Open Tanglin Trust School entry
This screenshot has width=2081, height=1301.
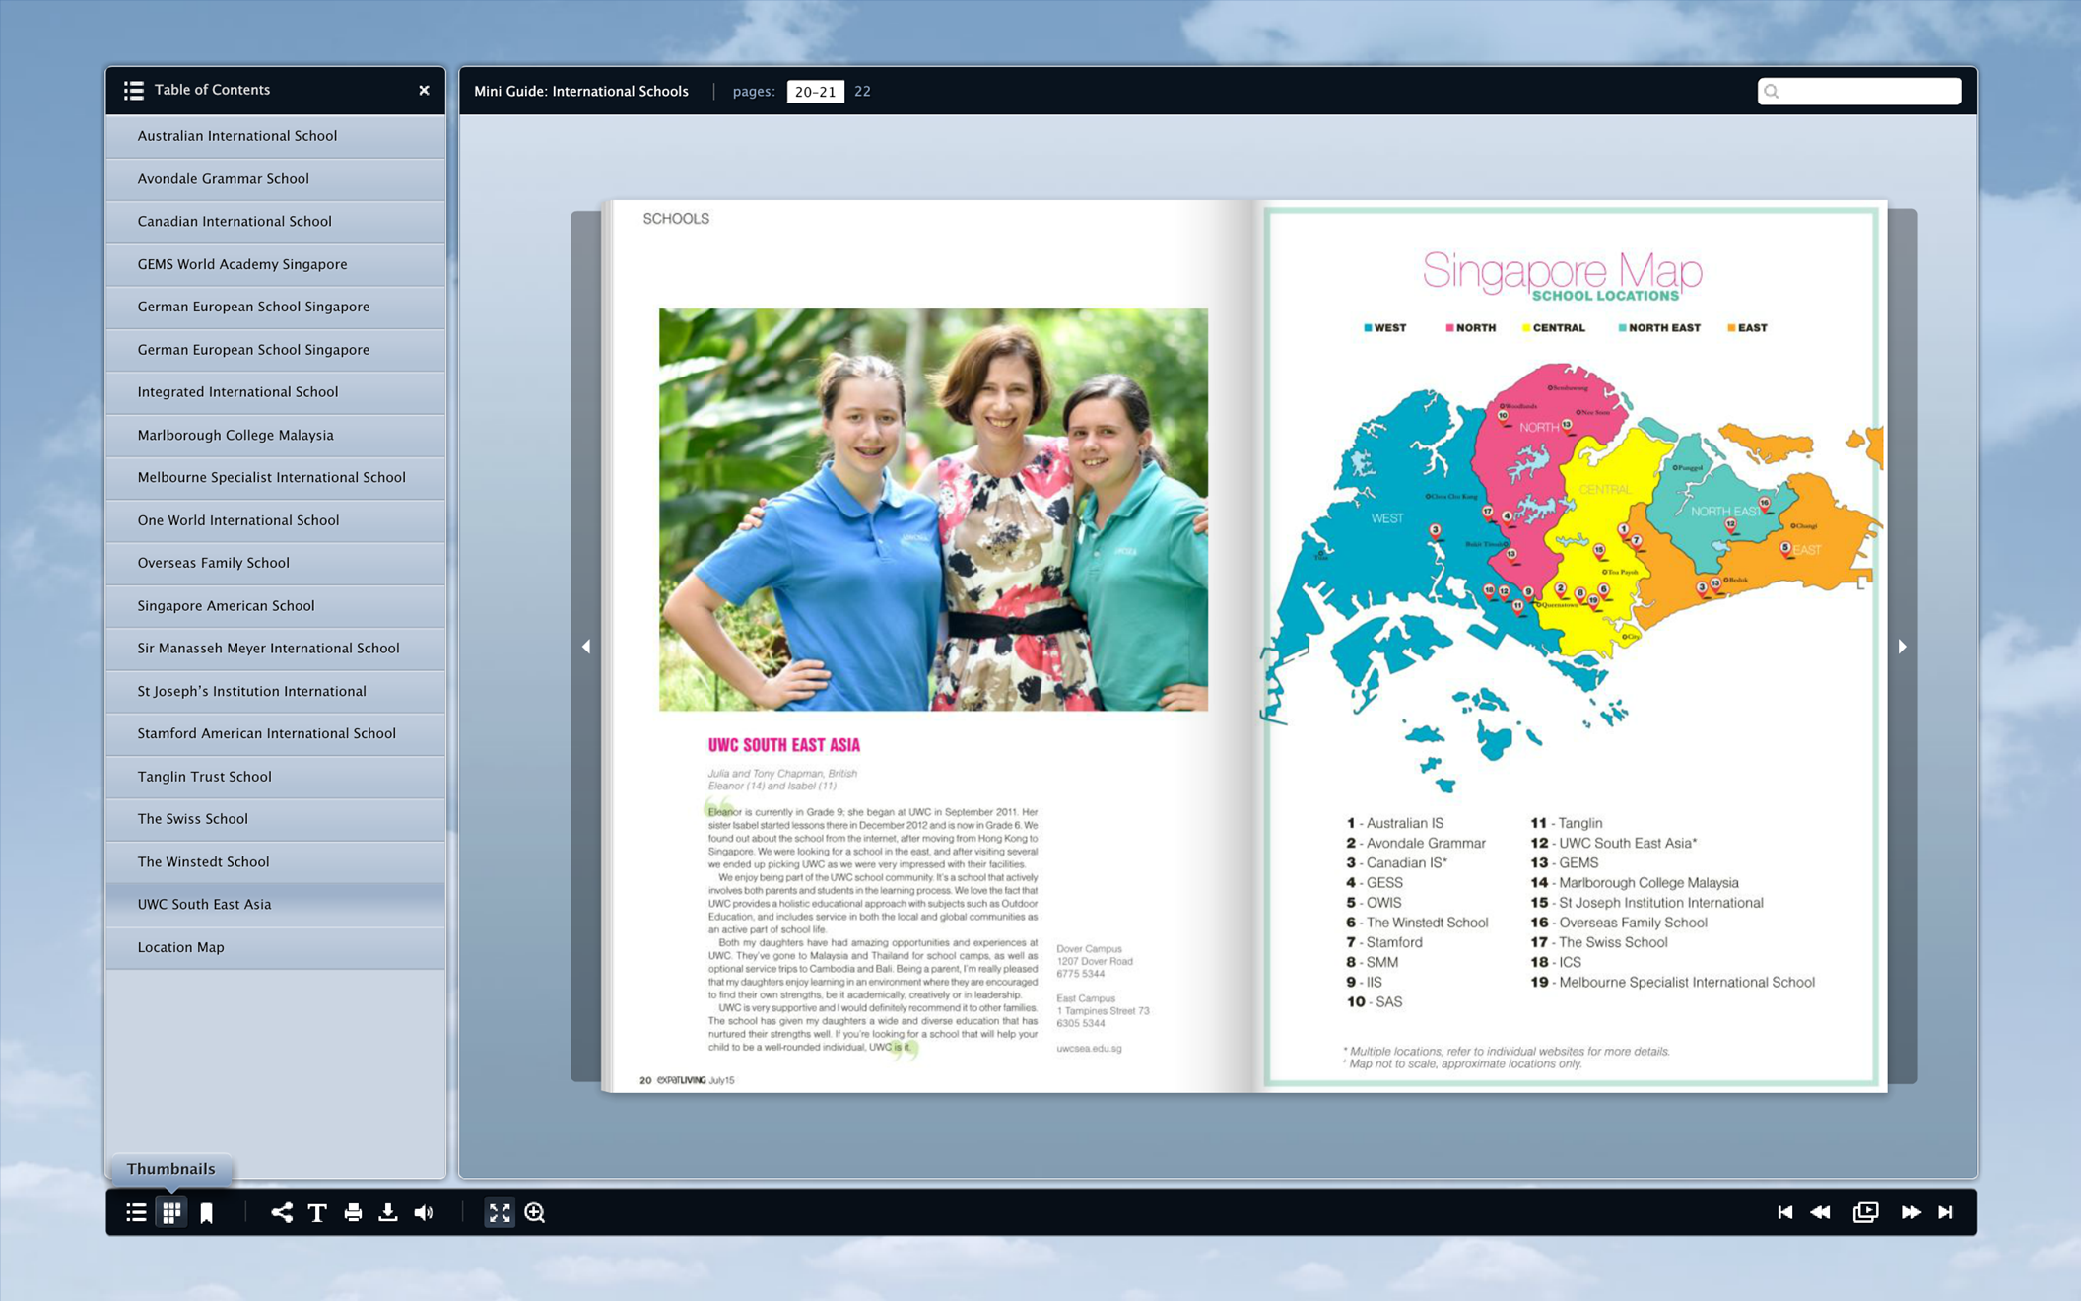276,777
